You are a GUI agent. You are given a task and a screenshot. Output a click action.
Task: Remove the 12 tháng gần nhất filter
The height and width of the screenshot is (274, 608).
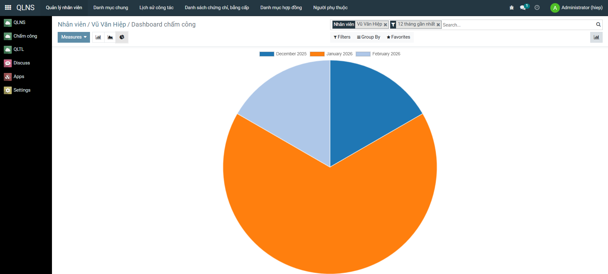pyautogui.click(x=438, y=25)
